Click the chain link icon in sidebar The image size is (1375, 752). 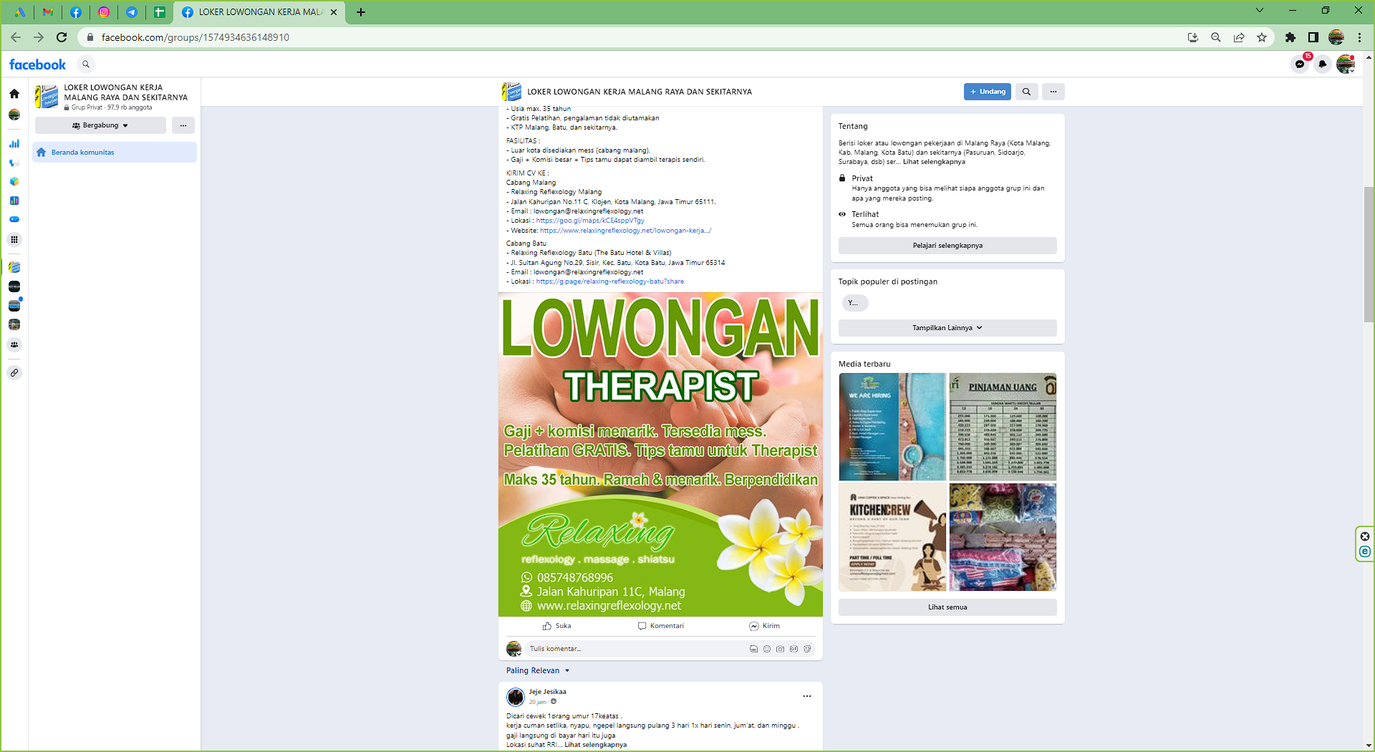(x=14, y=372)
